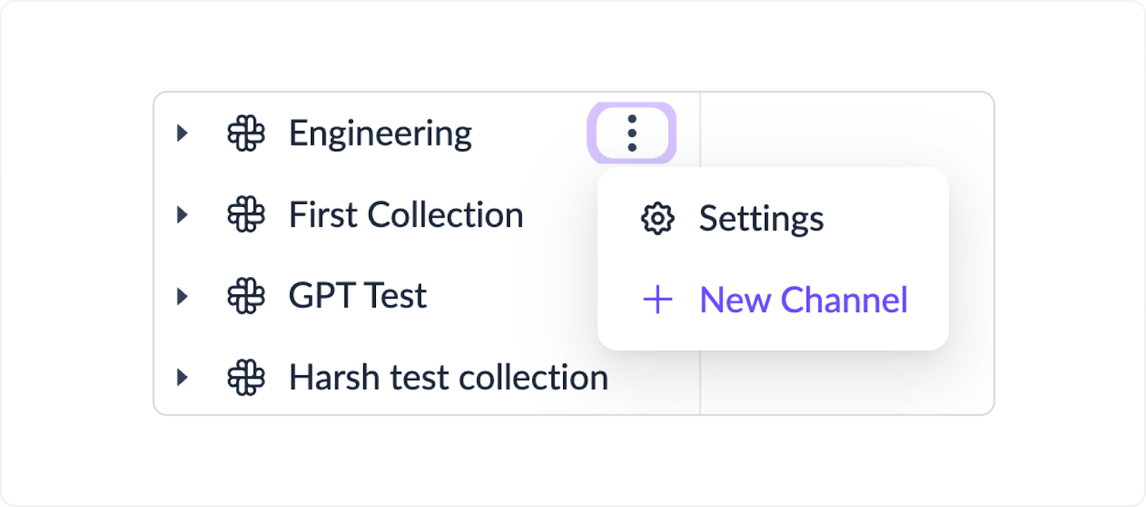Expand the Engineering collection arrow

tap(182, 133)
